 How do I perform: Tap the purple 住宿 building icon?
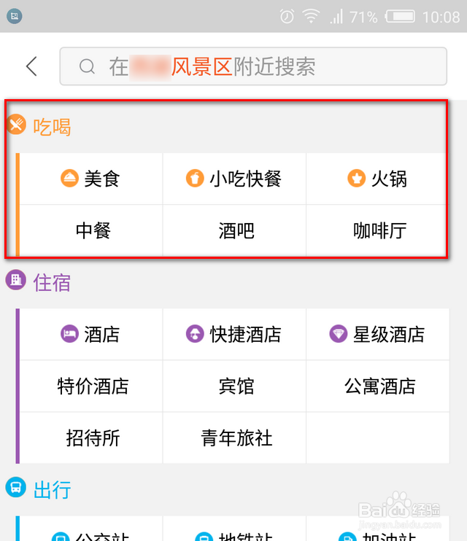[x=15, y=279]
